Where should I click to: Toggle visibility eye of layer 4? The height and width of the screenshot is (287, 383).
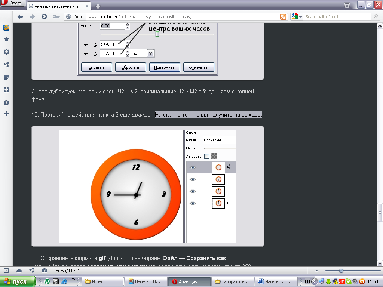(193, 167)
